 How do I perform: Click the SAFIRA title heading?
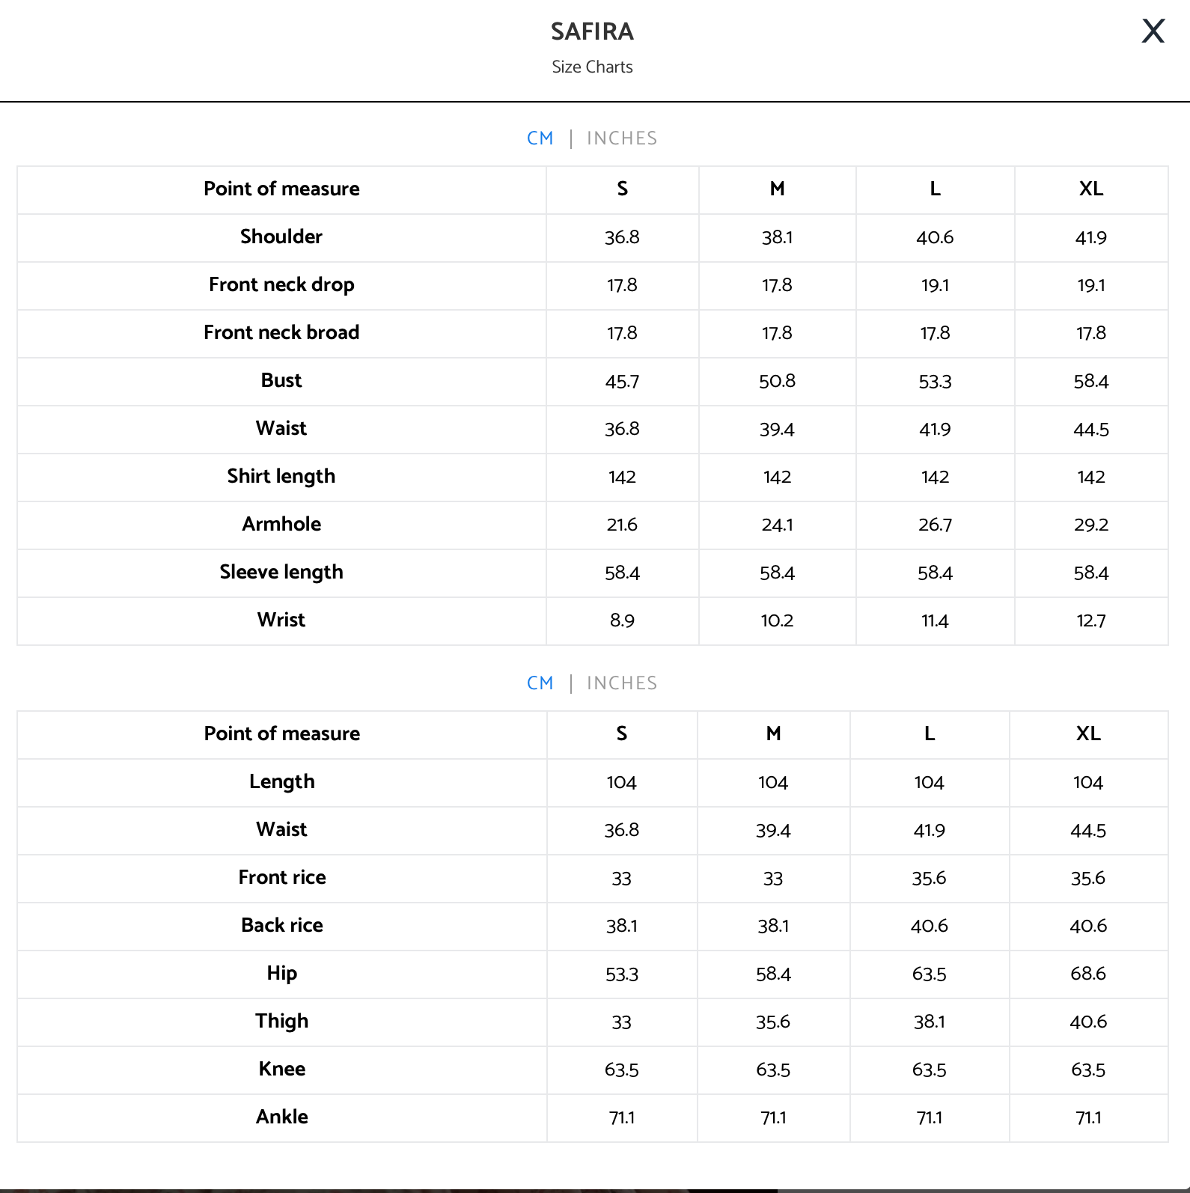(592, 31)
